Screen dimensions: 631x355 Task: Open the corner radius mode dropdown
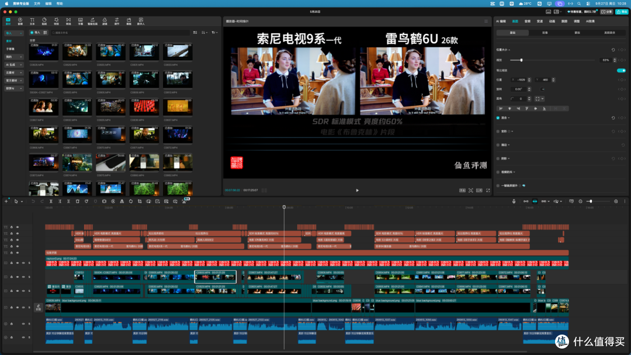pos(539,99)
